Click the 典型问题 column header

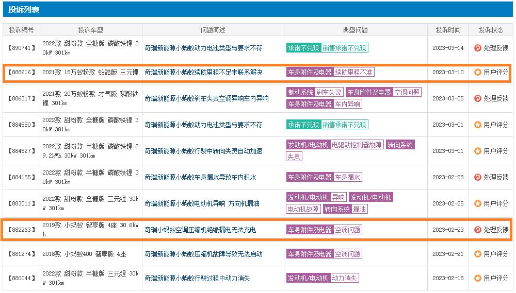(x=356, y=30)
